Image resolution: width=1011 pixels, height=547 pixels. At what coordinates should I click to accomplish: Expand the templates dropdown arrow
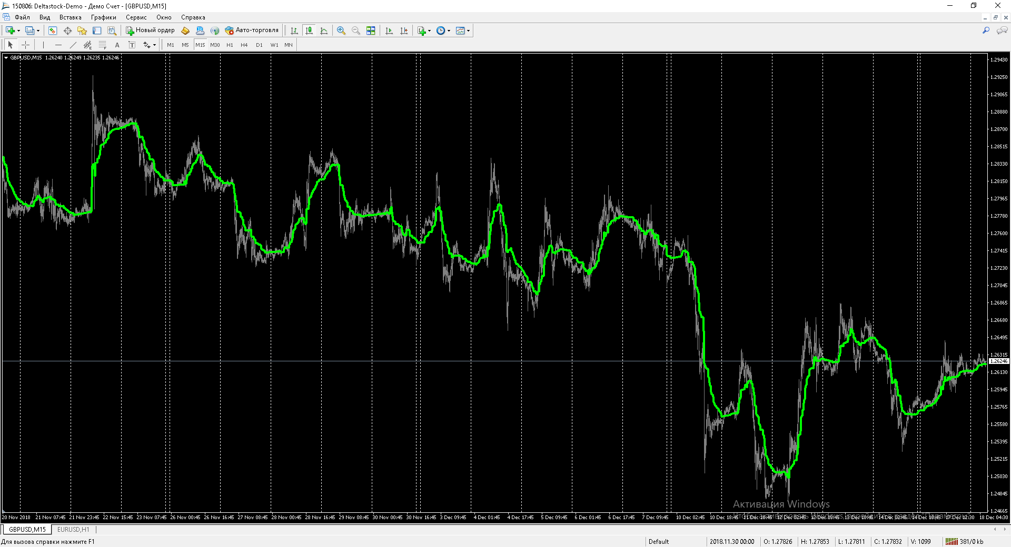tap(468, 31)
